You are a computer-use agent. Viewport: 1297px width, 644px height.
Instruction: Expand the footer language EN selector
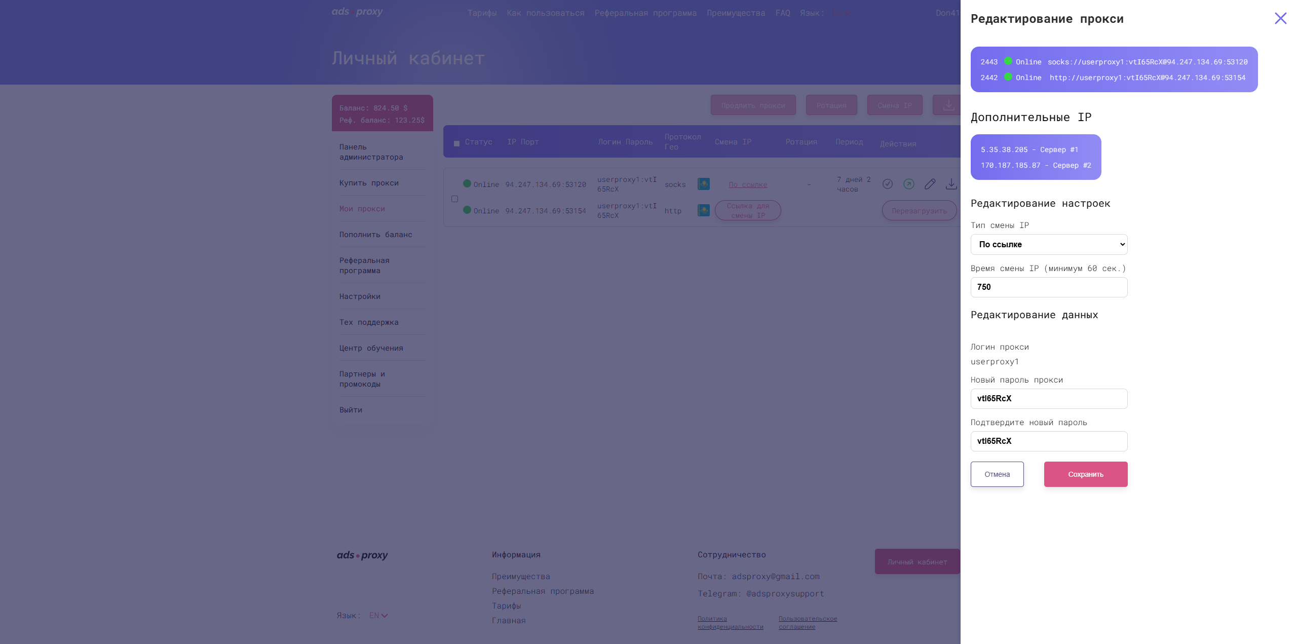pyautogui.click(x=378, y=616)
